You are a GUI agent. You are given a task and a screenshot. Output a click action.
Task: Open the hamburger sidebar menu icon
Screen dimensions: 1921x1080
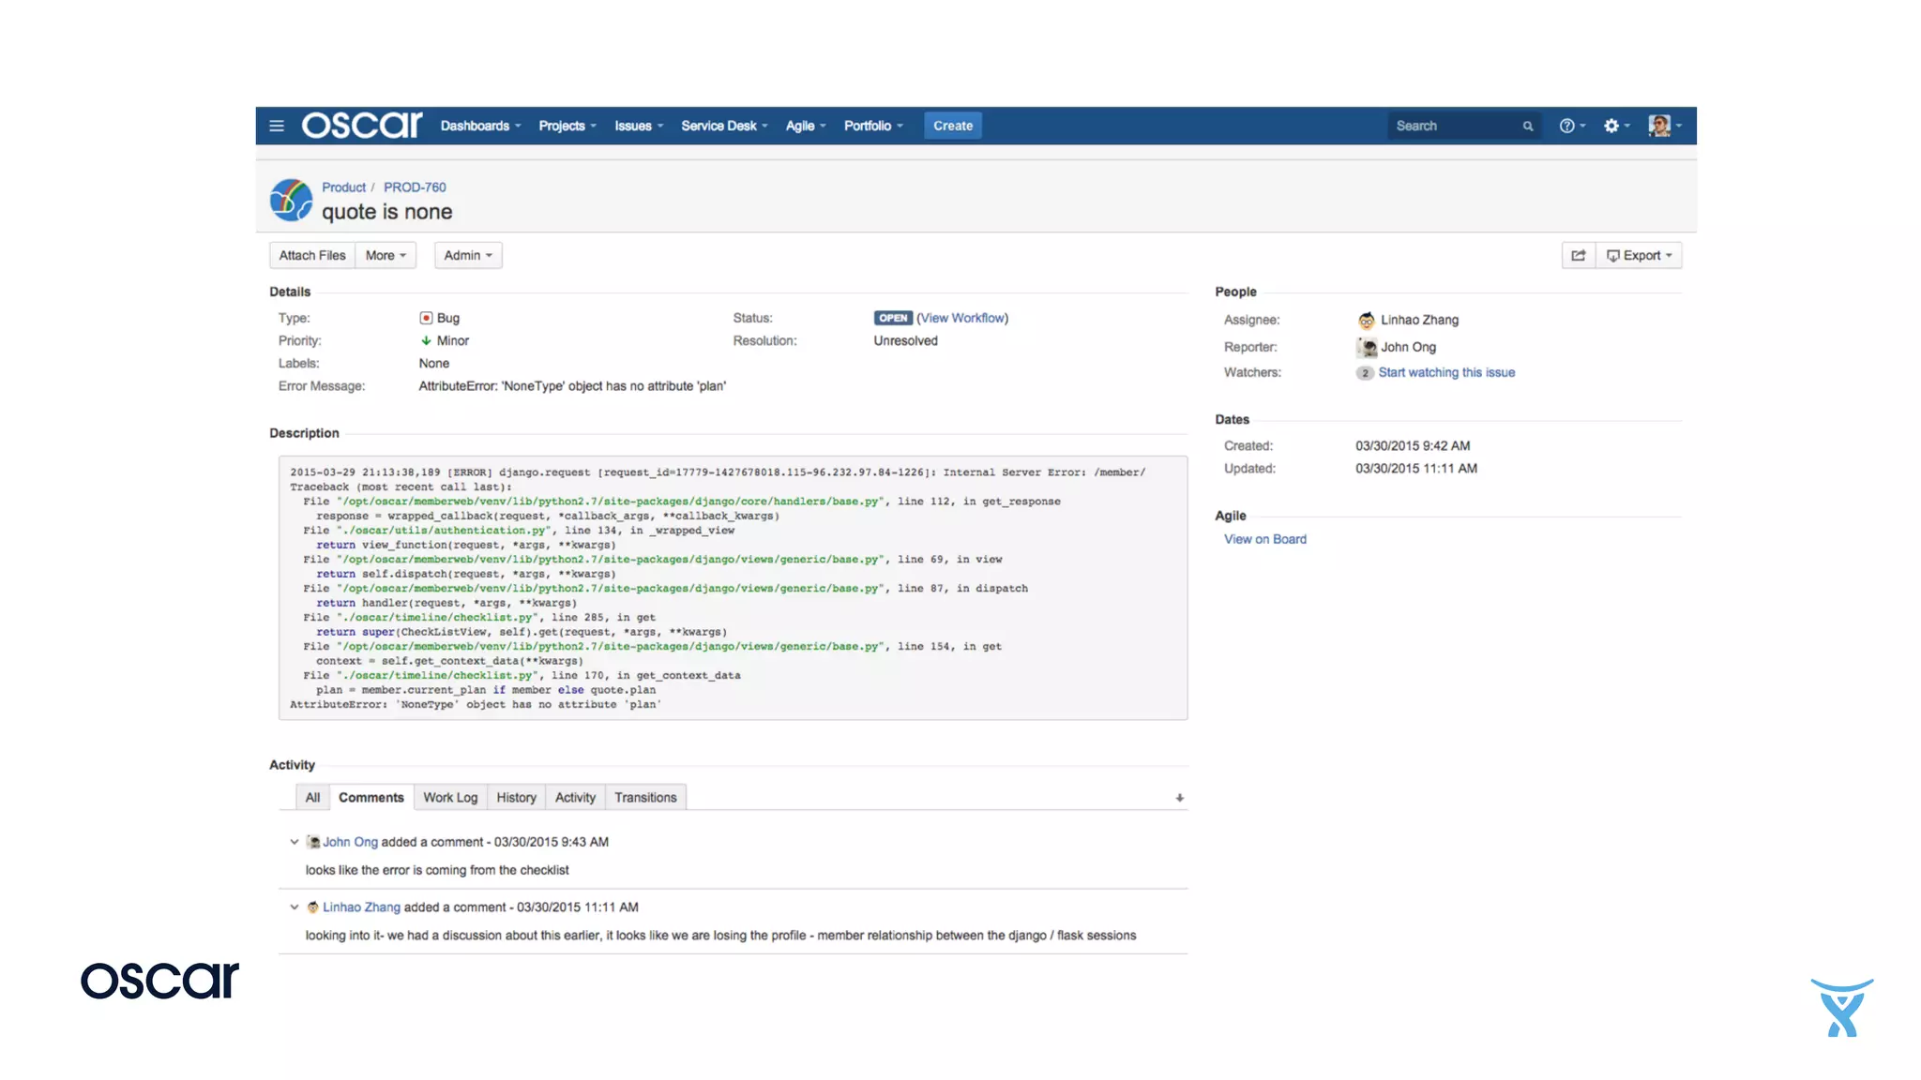[277, 126]
